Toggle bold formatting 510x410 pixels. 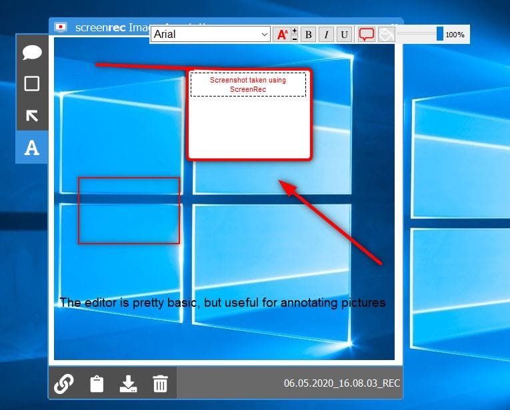click(309, 35)
